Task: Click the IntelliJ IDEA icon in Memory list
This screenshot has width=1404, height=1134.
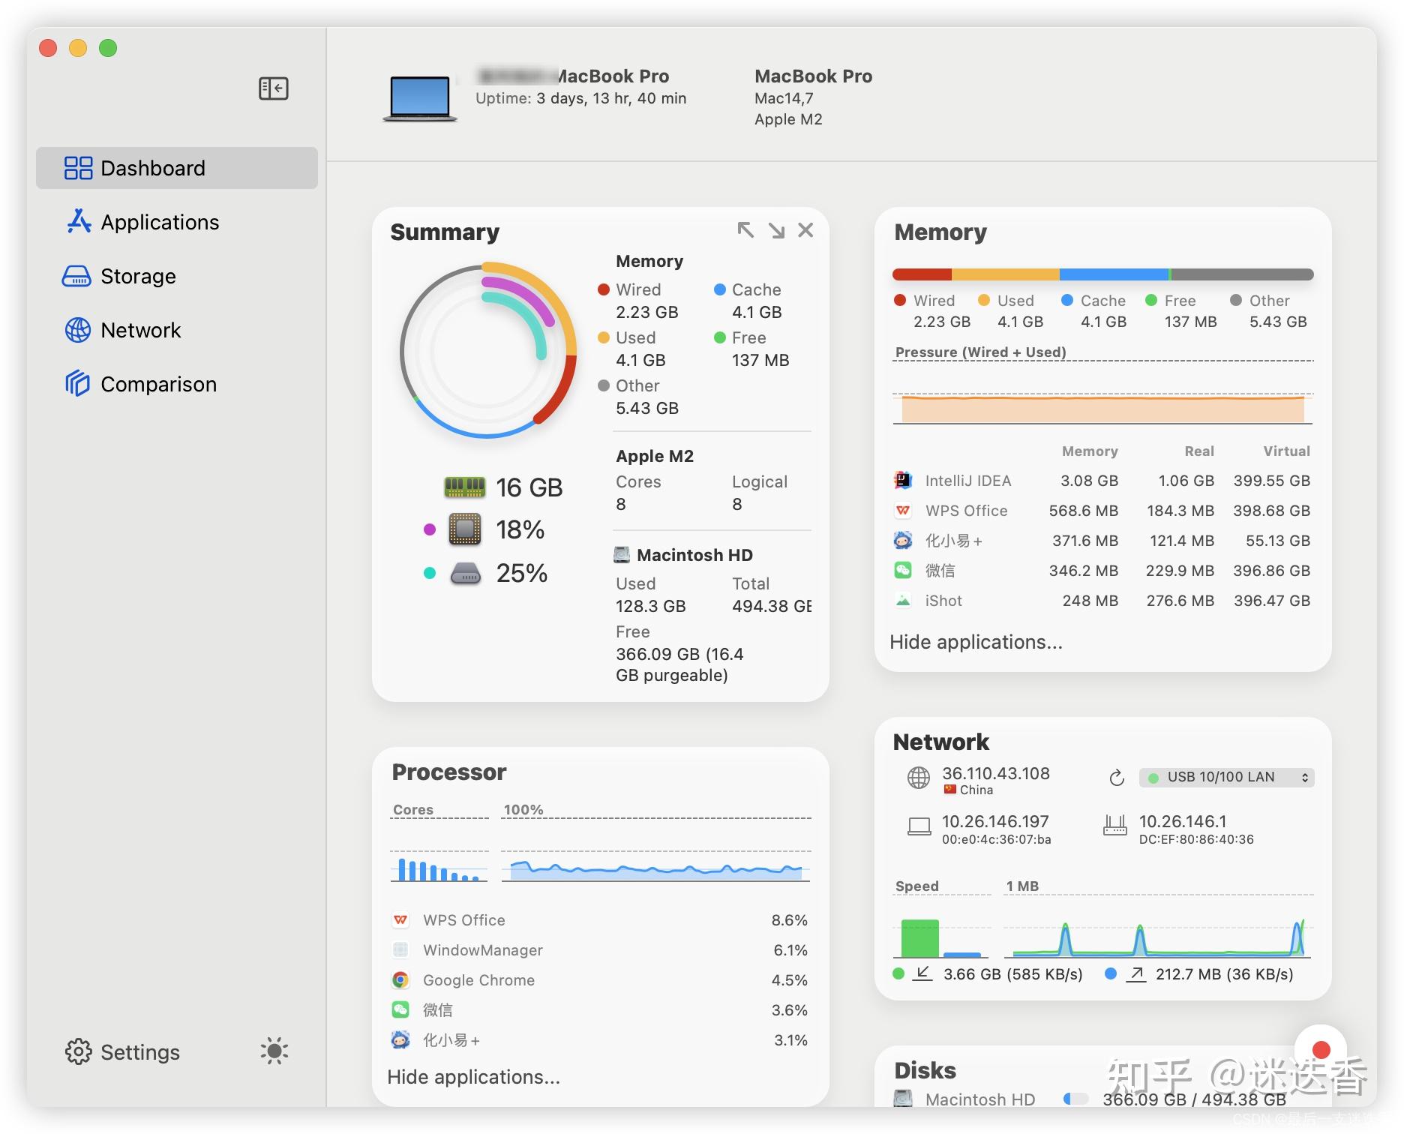Action: point(903,480)
